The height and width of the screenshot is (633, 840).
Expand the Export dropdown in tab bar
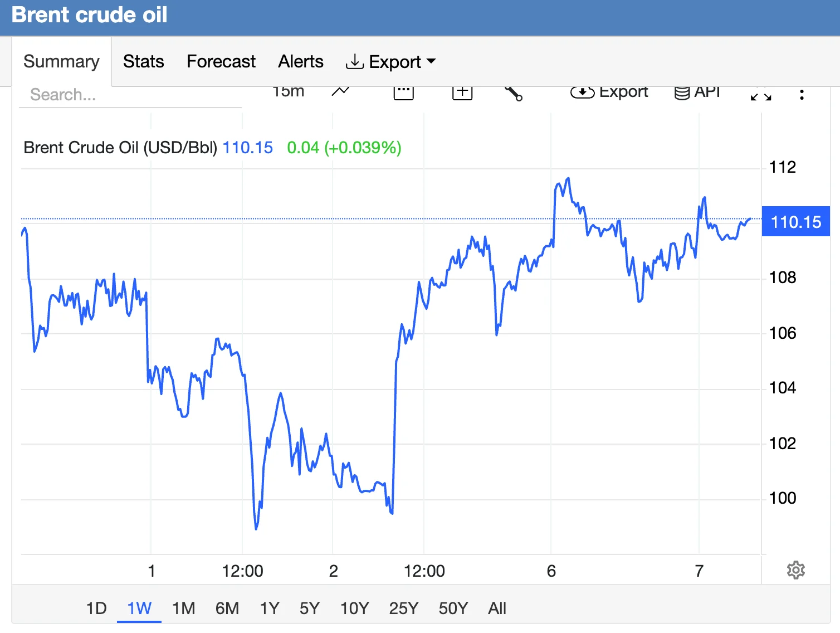coord(390,62)
